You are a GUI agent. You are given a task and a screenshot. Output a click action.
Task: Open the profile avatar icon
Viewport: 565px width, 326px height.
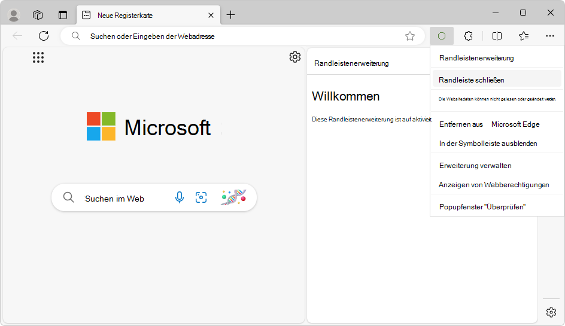tap(14, 15)
